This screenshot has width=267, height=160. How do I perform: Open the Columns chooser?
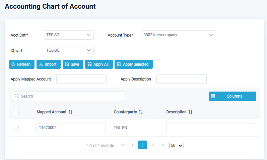[232, 96]
